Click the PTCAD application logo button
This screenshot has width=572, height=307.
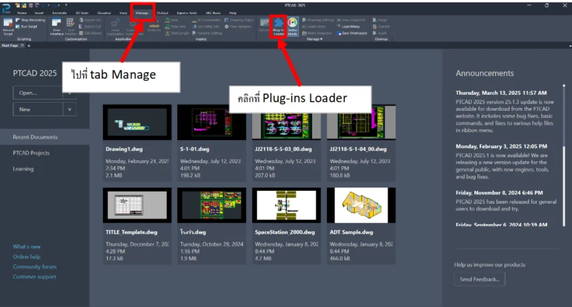tap(6, 9)
